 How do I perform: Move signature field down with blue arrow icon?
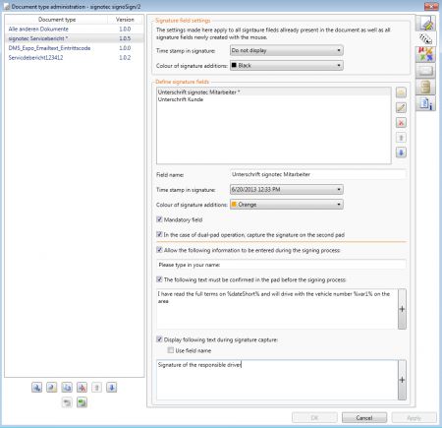(x=401, y=153)
